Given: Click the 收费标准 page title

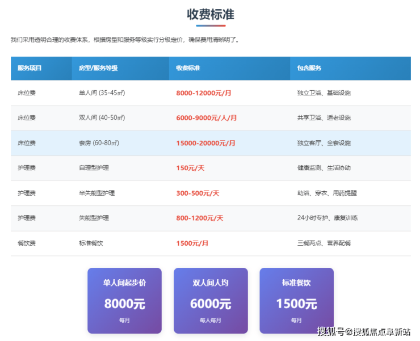Looking at the screenshot, I should (211, 14).
